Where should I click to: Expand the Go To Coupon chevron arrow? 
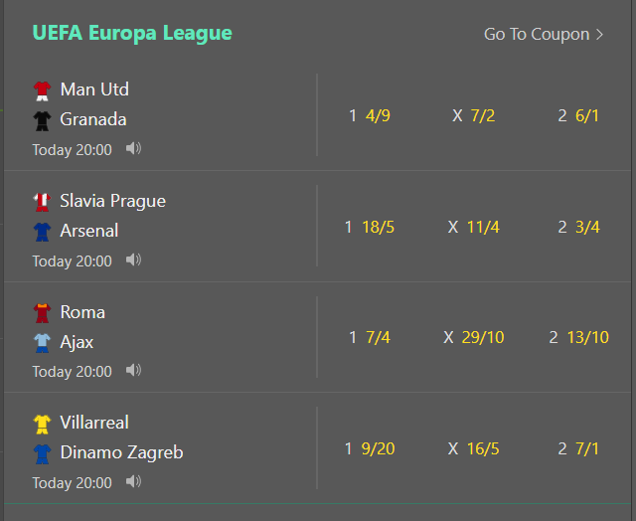click(x=599, y=35)
